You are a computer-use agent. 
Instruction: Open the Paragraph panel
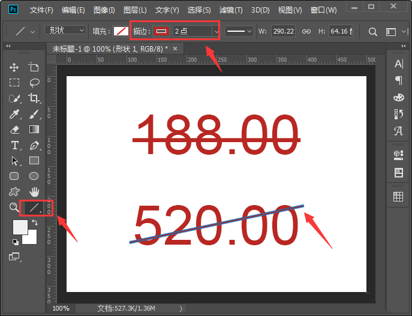[x=399, y=80]
